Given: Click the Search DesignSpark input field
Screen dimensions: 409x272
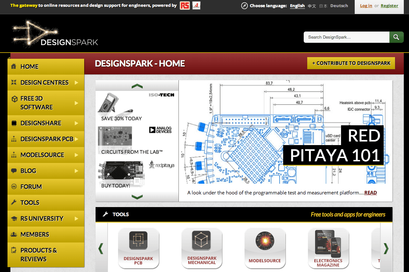Looking at the screenshot, I should (346, 37).
